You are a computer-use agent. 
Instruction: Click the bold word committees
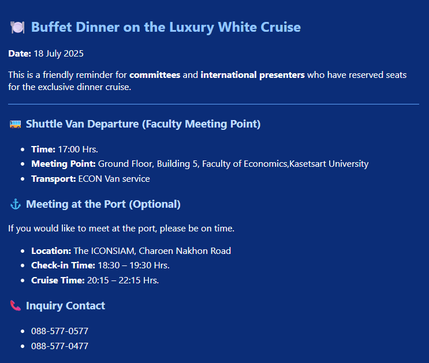coord(155,75)
